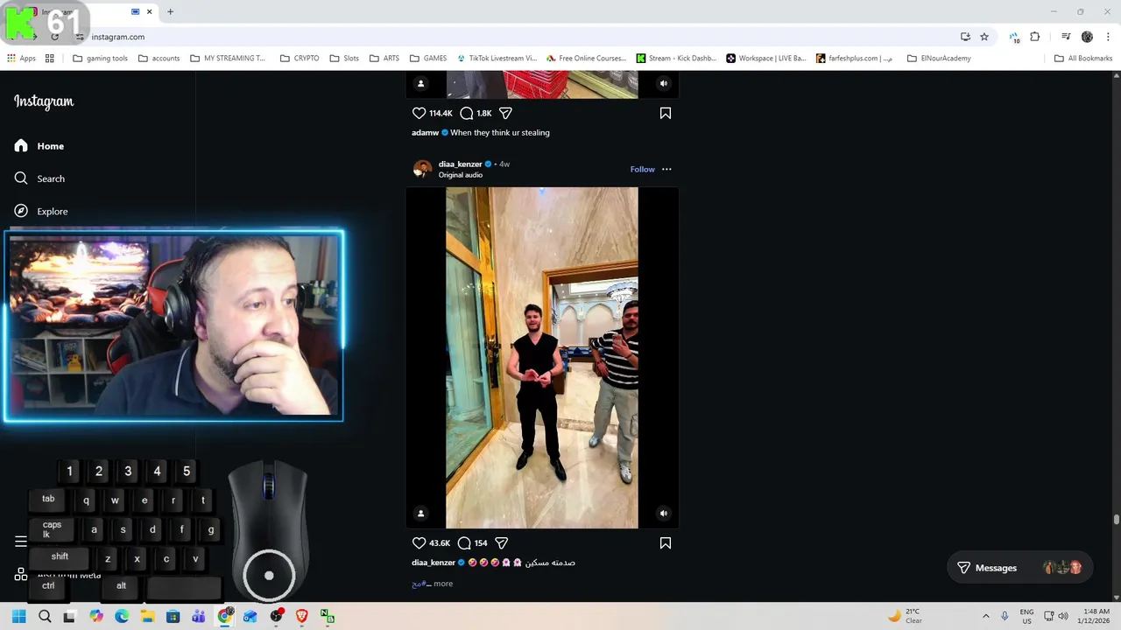This screenshot has width=1121, height=630.
Task: Install Instagram app via address bar icon
Action: (965, 37)
